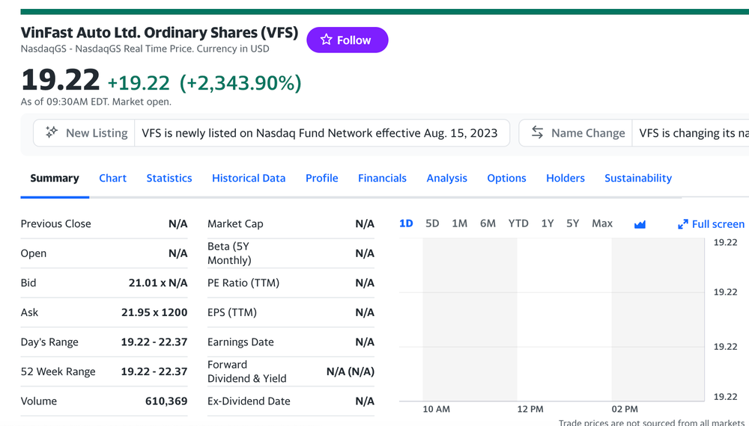749x426 pixels.
Task: Select the 1D chart range
Action: click(406, 223)
